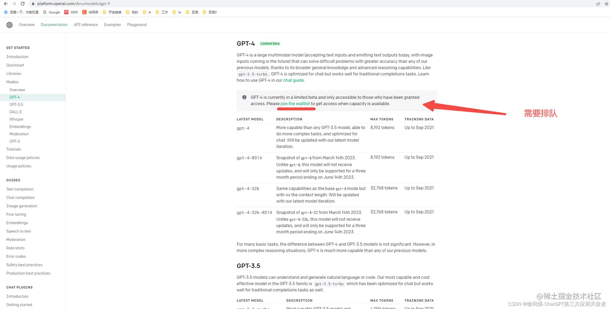610x309 pixels.
Task: Open Quickstart in sidebar
Action: click(x=15, y=65)
